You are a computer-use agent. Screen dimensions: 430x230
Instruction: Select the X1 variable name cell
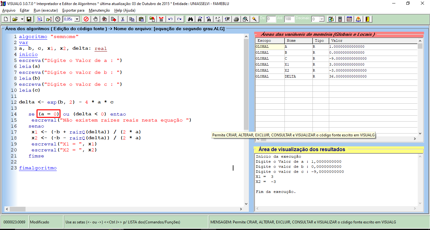(298, 64)
